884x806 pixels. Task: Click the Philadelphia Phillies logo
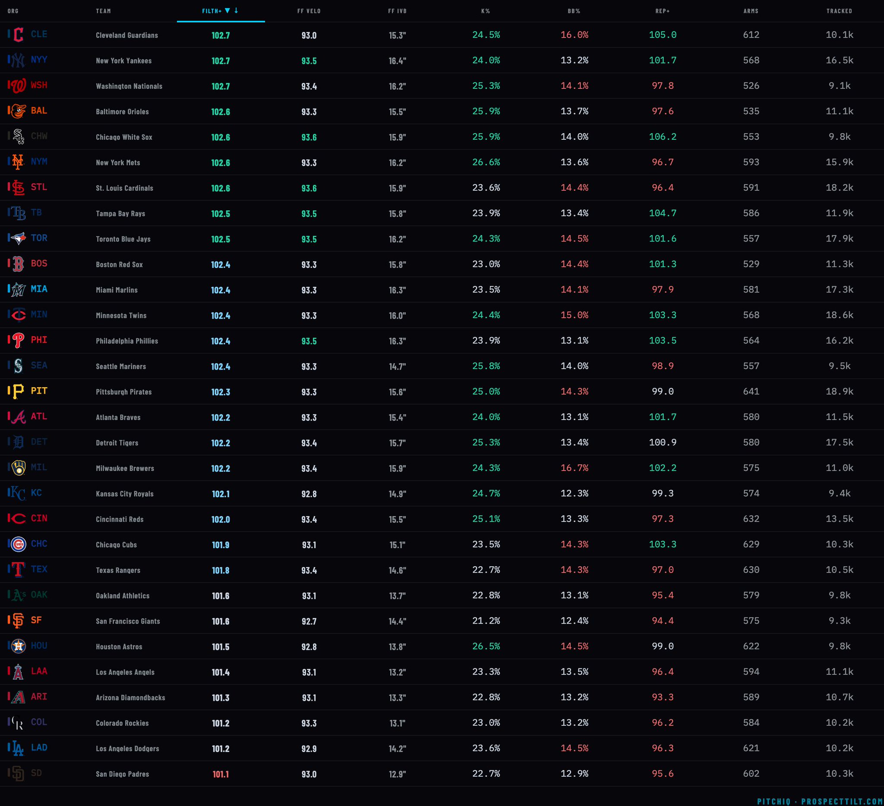[x=18, y=340]
